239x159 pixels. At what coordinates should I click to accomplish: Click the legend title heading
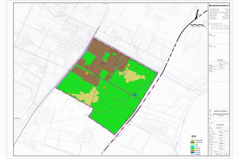point(194,136)
